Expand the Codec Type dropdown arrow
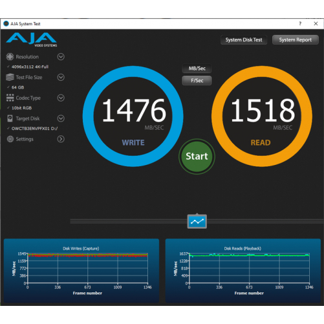 tap(61, 98)
